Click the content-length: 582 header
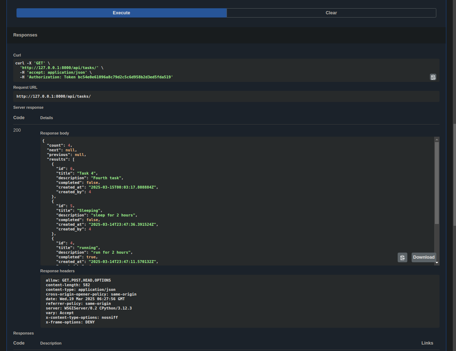The width and height of the screenshot is (456, 351). point(68,285)
